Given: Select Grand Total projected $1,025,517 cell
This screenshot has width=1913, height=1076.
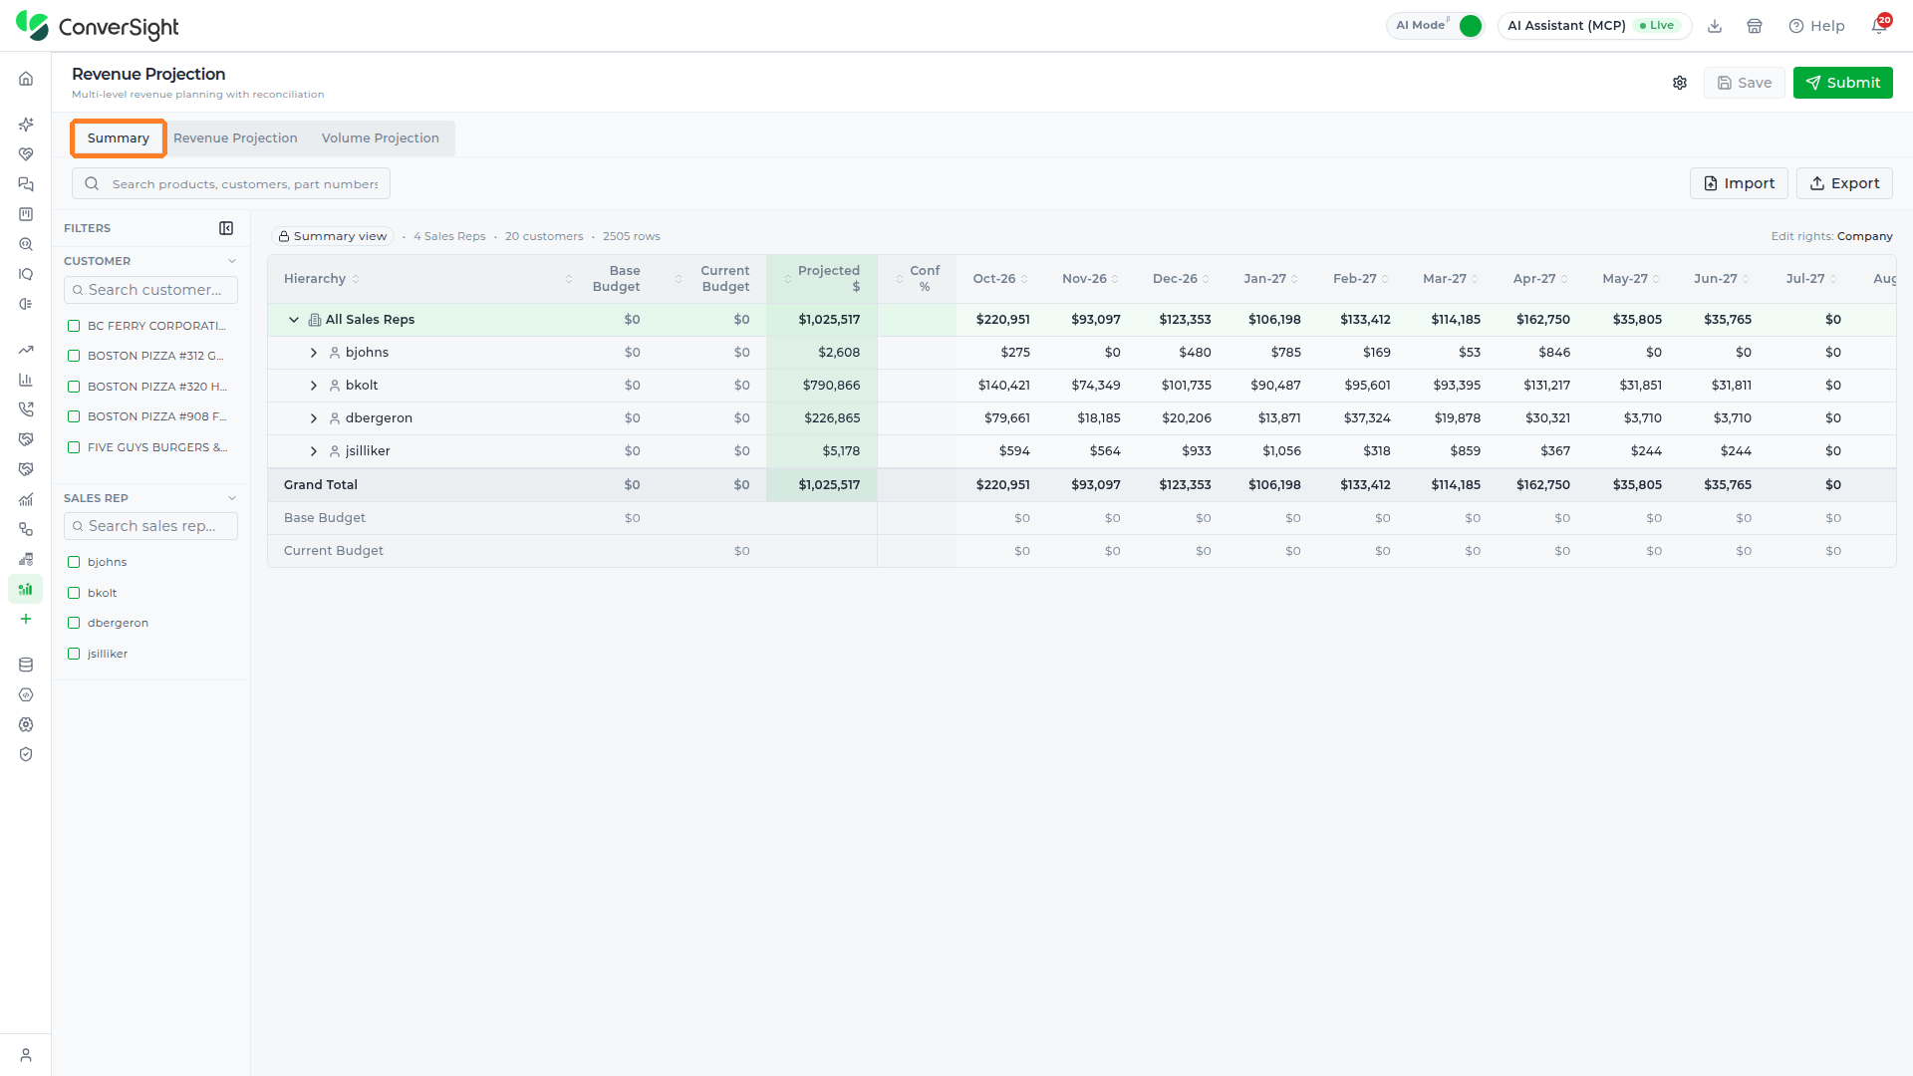Looking at the screenshot, I should click(822, 485).
